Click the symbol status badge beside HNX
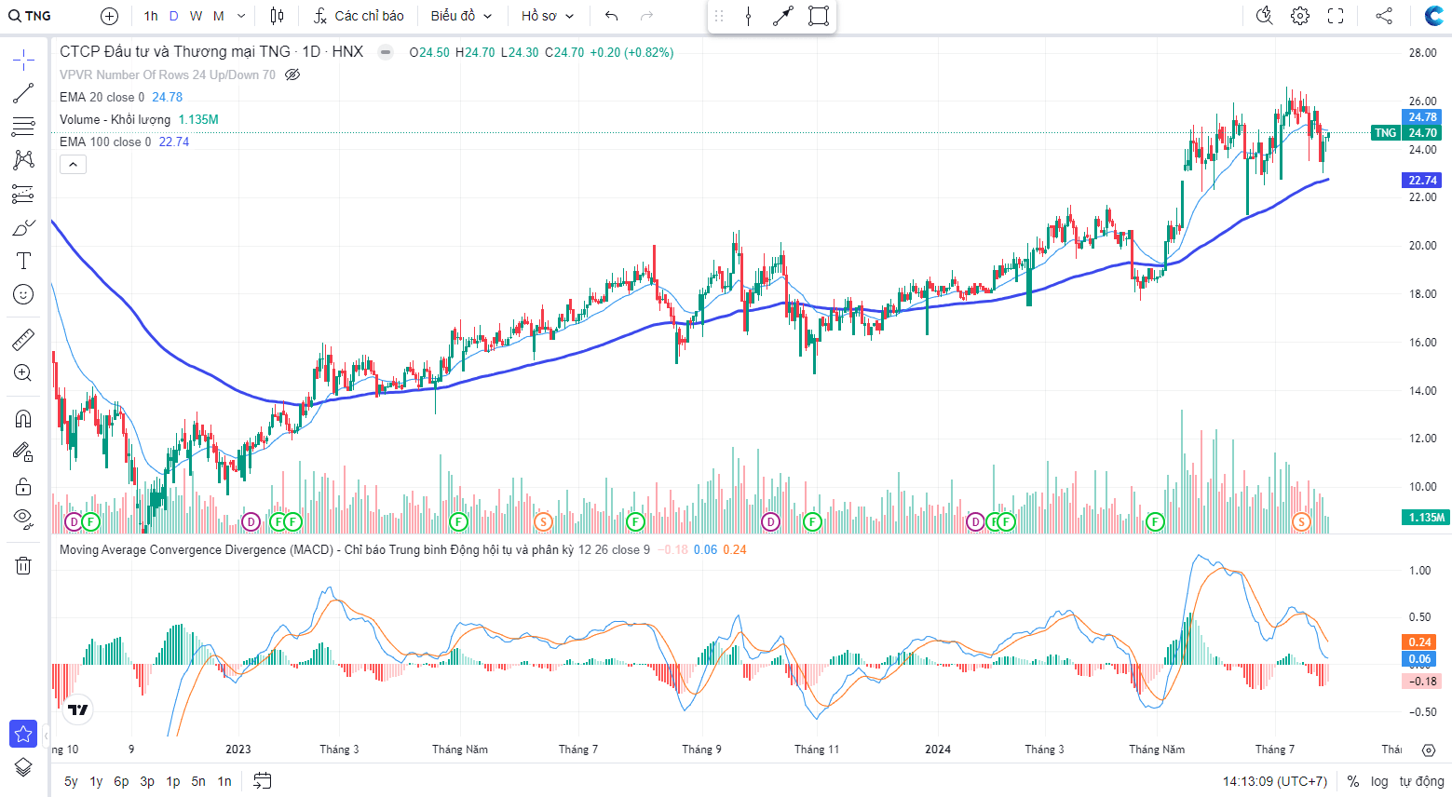Screen dimensions: 1452x797 tap(386, 52)
